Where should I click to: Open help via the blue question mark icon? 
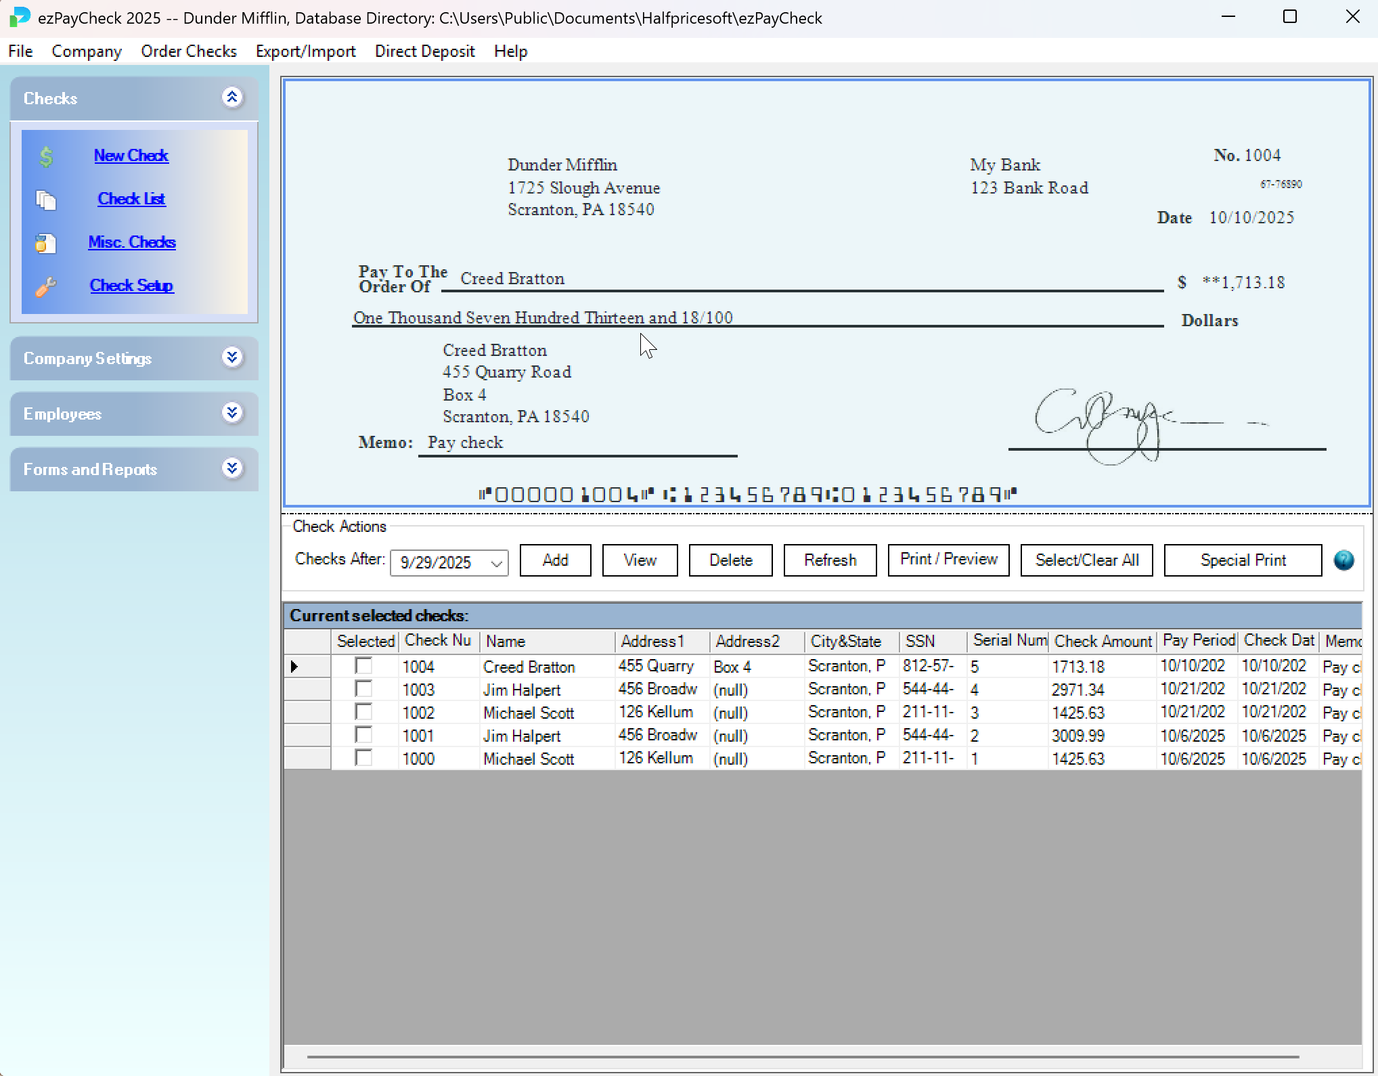click(1343, 560)
